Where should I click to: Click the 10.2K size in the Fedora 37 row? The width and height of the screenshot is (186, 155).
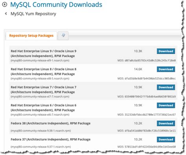click(x=138, y=139)
